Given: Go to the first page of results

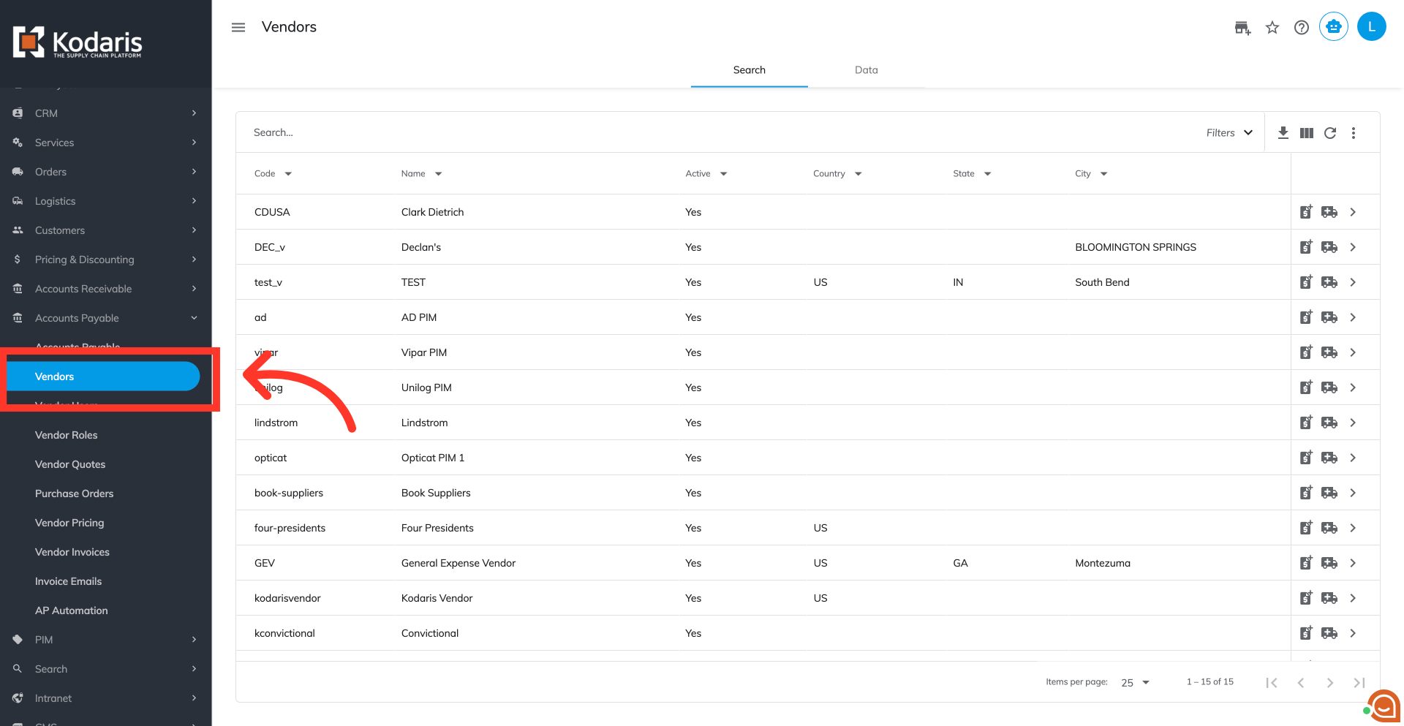Looking at the screenshot, I should pyautogui.click(x=1272, y=683).
